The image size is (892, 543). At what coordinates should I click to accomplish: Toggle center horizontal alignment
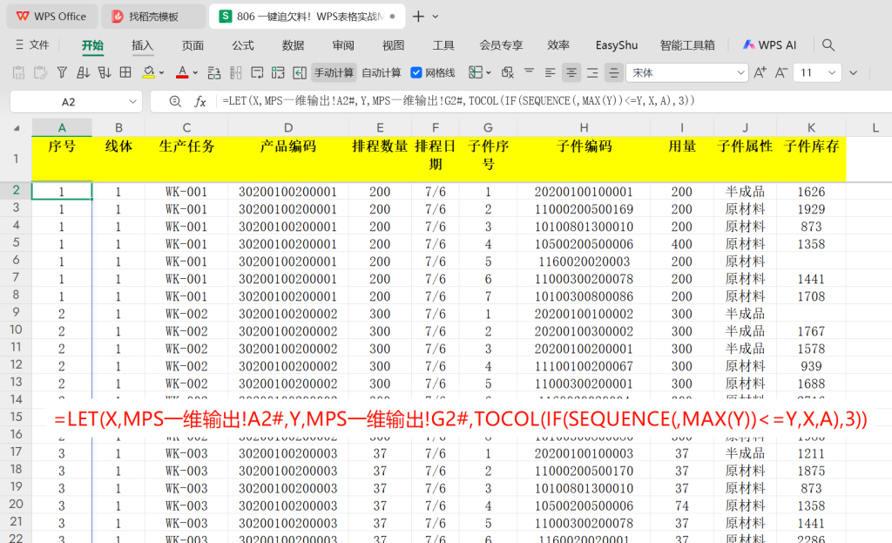point(571,73)
